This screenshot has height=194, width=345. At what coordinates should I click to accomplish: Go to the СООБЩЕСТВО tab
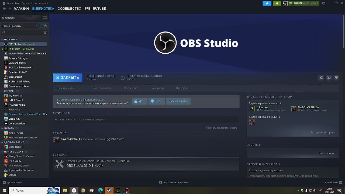tap(69, 9)
